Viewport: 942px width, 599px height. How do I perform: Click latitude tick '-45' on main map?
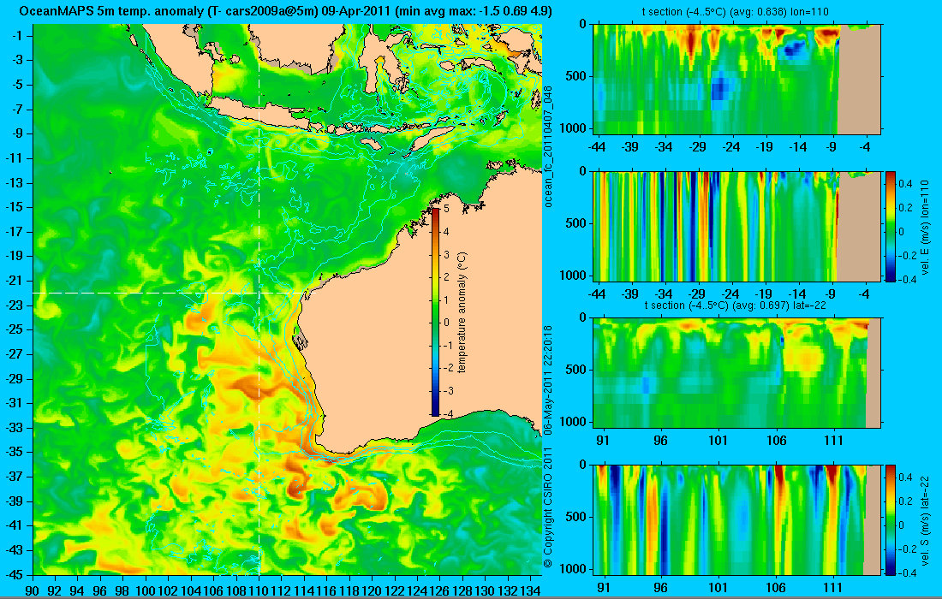15,574
